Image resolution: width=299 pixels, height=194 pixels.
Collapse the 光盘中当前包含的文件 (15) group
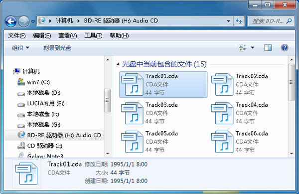[x=118, y=64]
